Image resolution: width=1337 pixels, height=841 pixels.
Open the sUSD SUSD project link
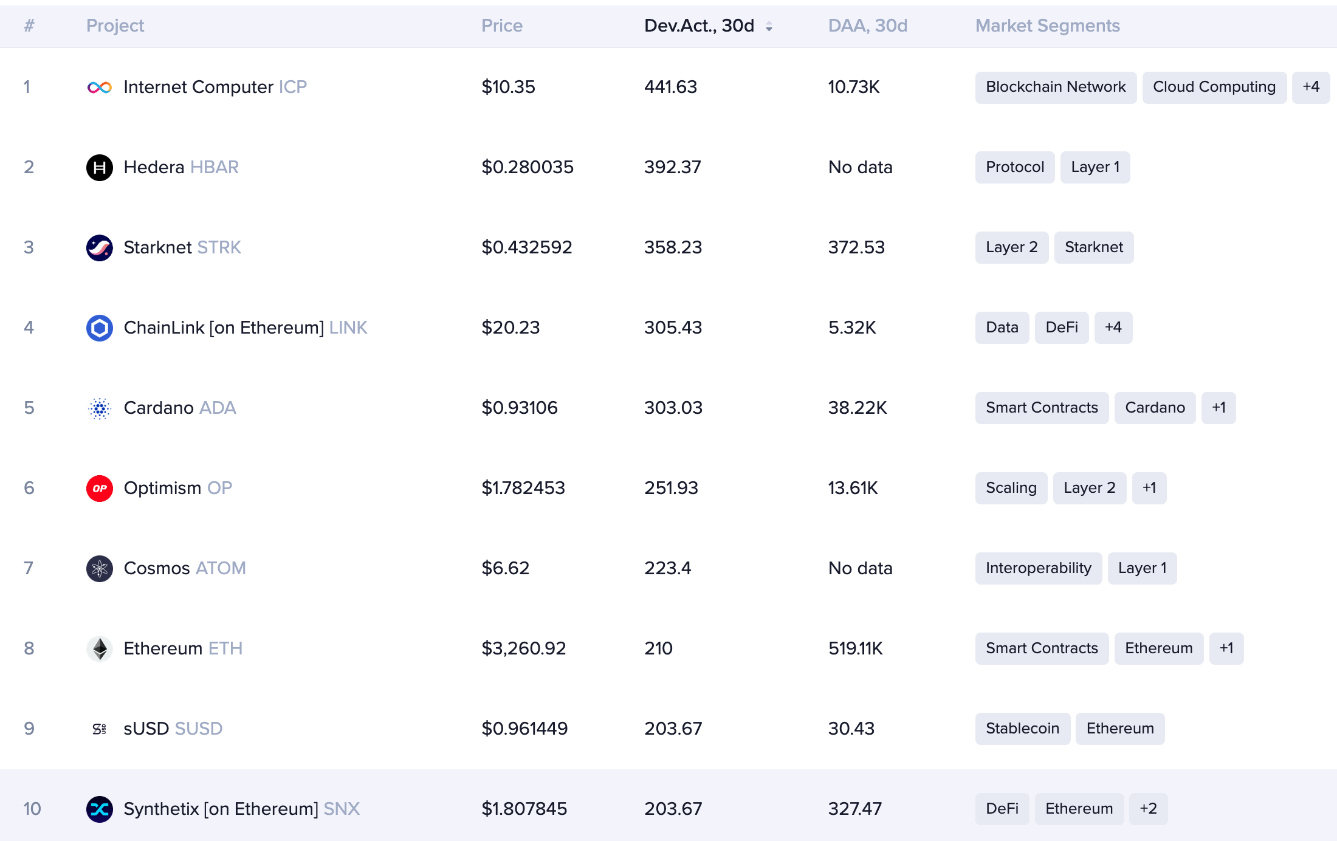click(173, 729)
